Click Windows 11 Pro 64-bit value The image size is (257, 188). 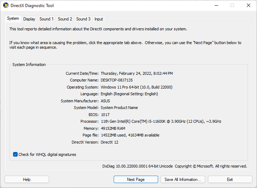137,87
